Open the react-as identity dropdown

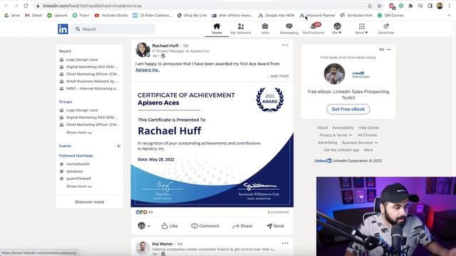pyautogui.click(x=144, y=226)
